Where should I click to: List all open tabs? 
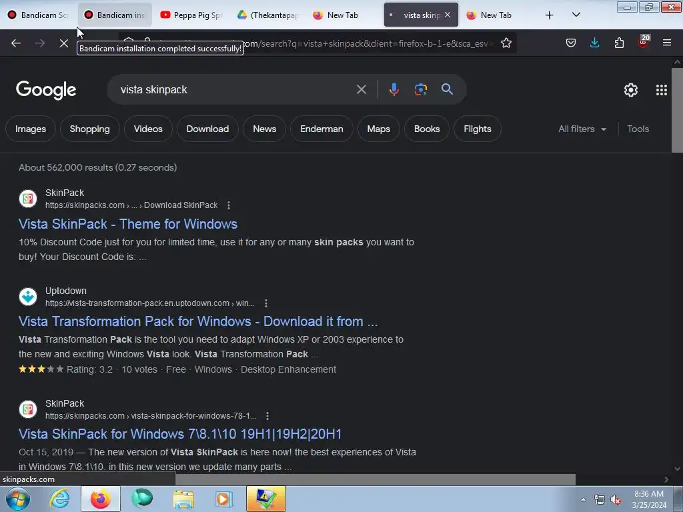(576, 15)
